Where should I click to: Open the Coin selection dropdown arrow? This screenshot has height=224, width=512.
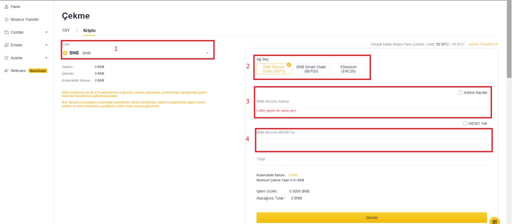207,53
